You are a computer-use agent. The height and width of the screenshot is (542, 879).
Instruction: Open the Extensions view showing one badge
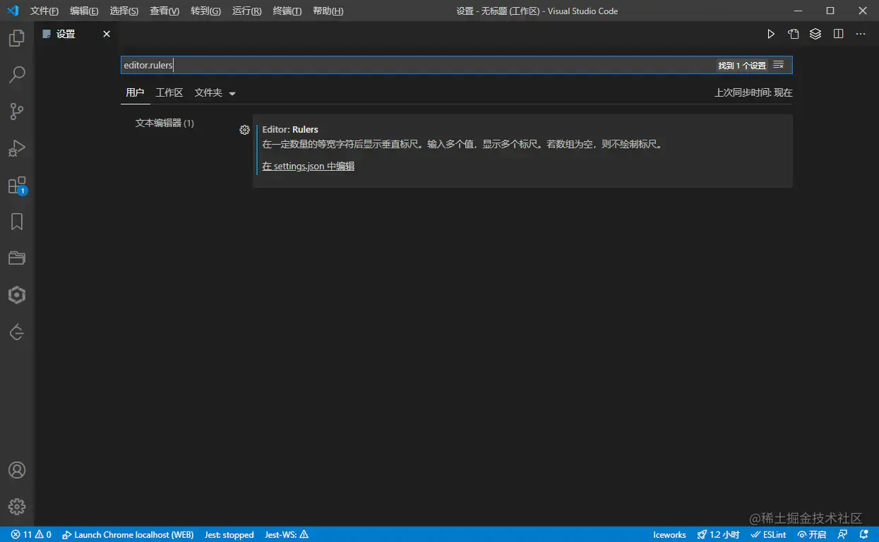pyautogui.click(x=16, y=185)
